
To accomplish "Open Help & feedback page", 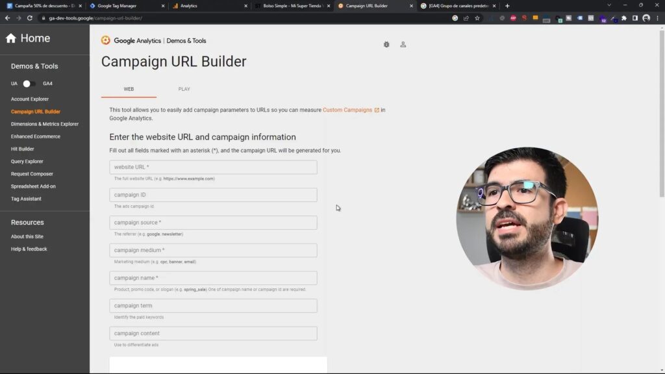I will click(x=29, y=249).
